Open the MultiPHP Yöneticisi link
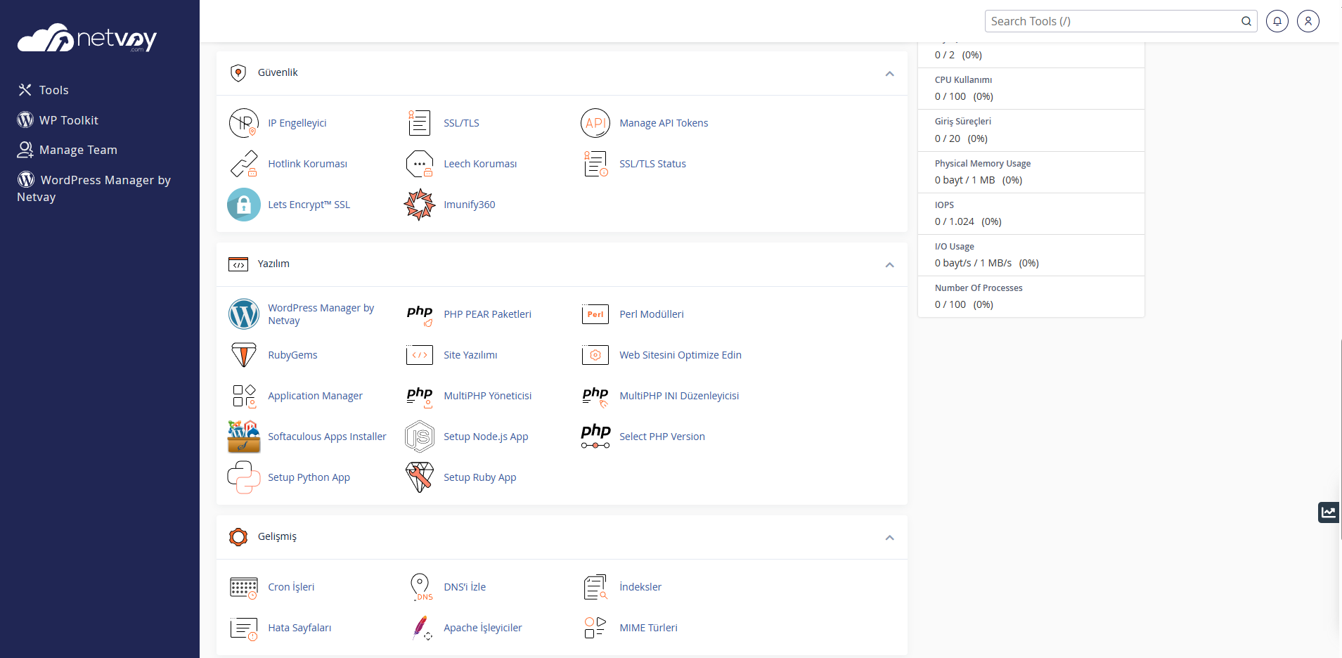Screen dimensions: 1342x658 (487, 395)
